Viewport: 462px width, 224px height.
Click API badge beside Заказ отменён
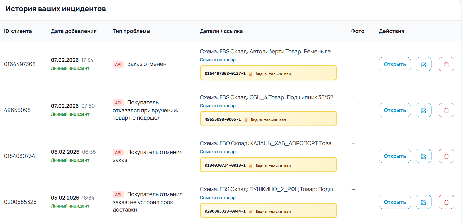pyautogui.click(x=118, y=64)
